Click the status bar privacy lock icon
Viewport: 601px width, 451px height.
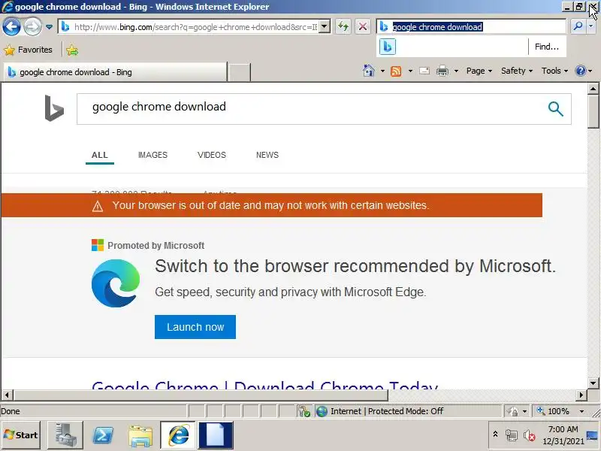pyautogui.click(x=512, y=411)
